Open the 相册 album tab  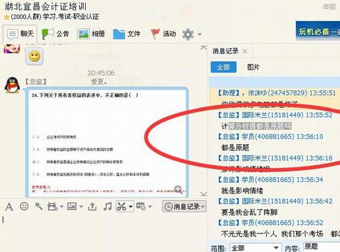91,34
